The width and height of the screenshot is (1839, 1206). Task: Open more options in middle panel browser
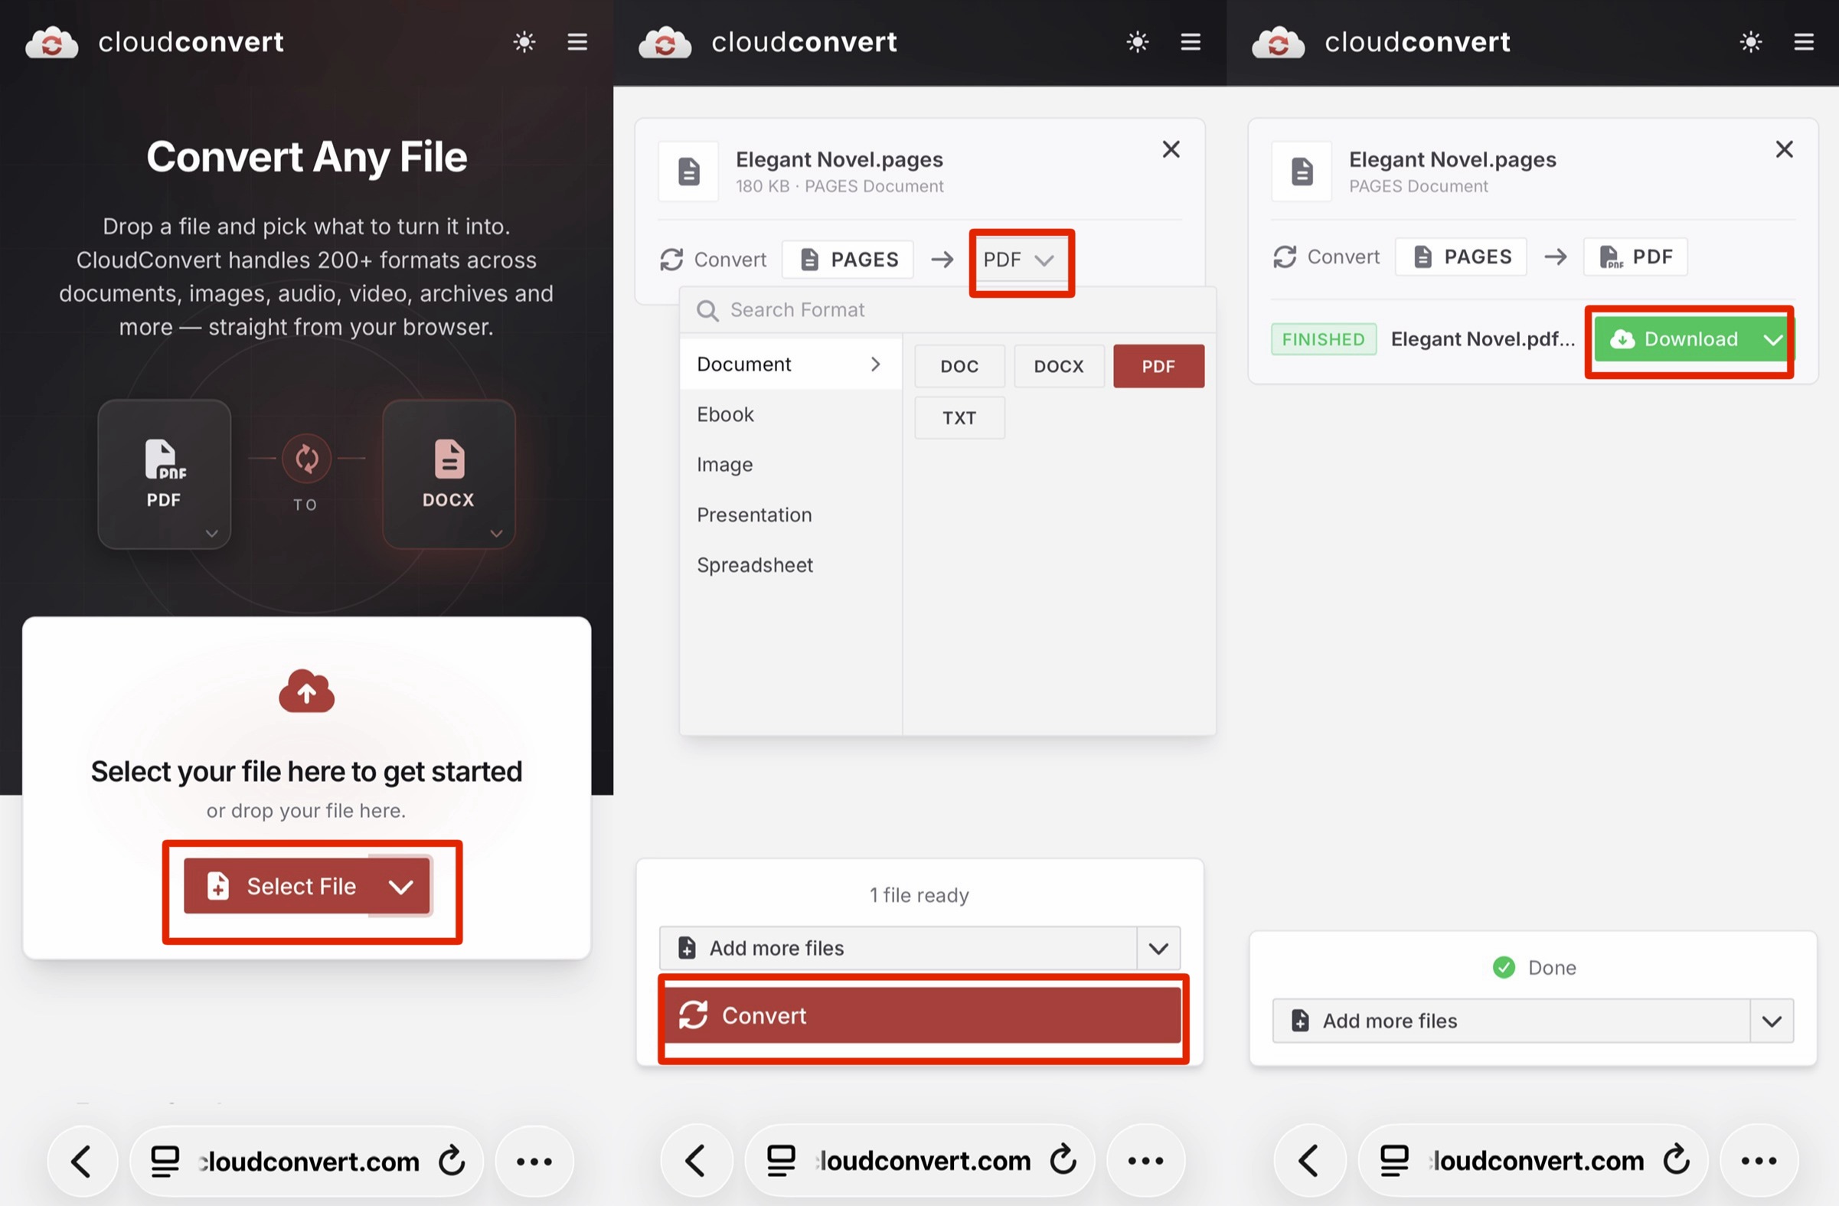[x=1146, y=1161]
